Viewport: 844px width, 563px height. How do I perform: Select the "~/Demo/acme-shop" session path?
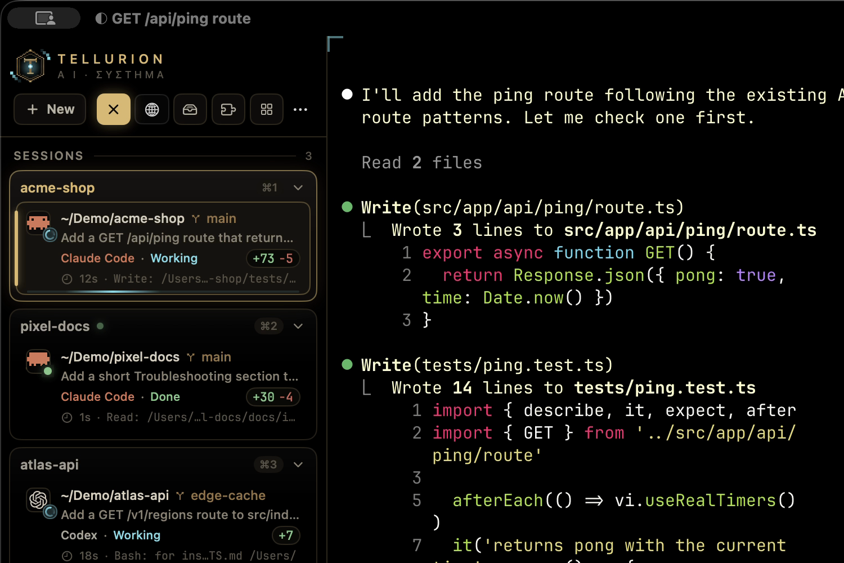point(123,218)
